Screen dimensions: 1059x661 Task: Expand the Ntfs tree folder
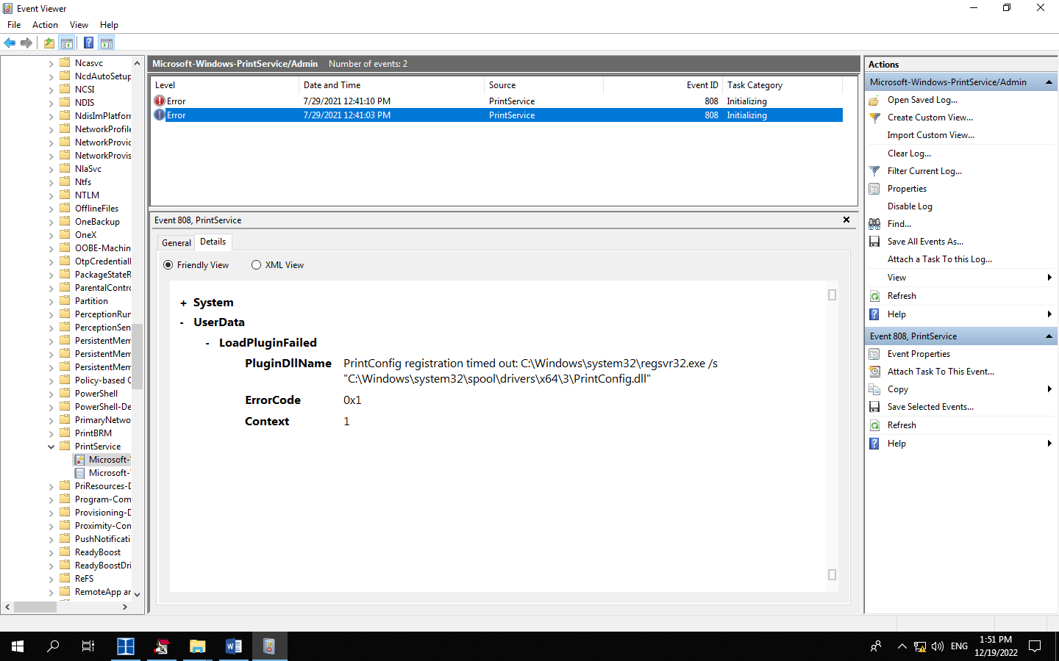[51, 182]
